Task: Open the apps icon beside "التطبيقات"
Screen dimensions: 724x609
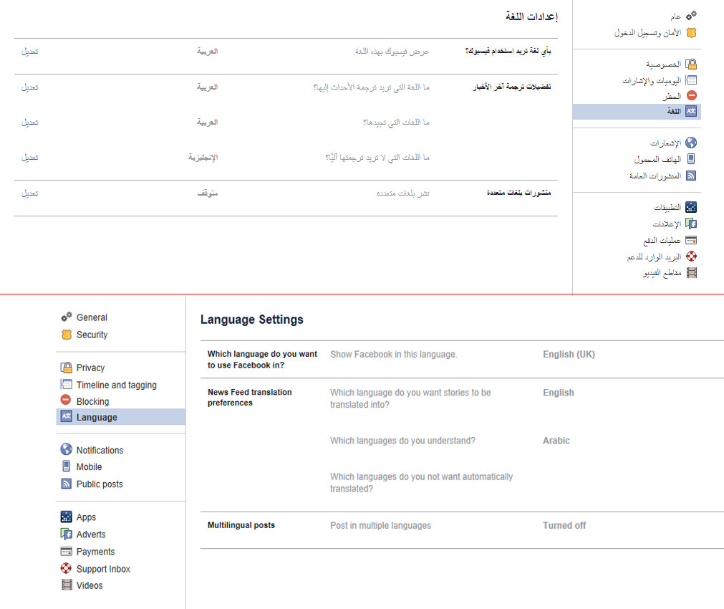Action: [691, 207]
